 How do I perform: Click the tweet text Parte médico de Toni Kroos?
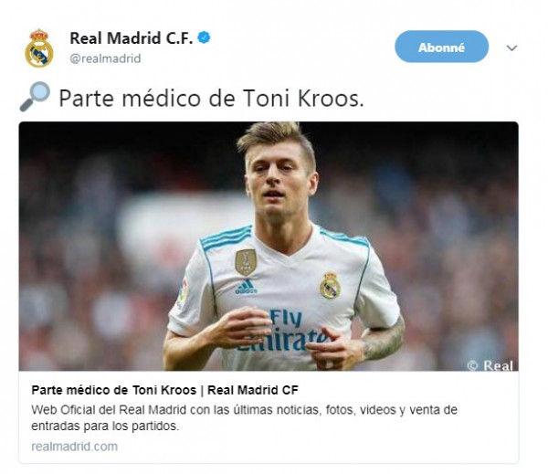212,99
